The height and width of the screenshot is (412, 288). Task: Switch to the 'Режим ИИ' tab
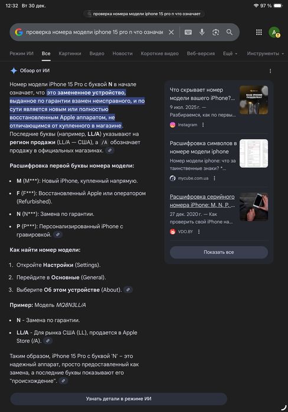[x=22, y=53]
